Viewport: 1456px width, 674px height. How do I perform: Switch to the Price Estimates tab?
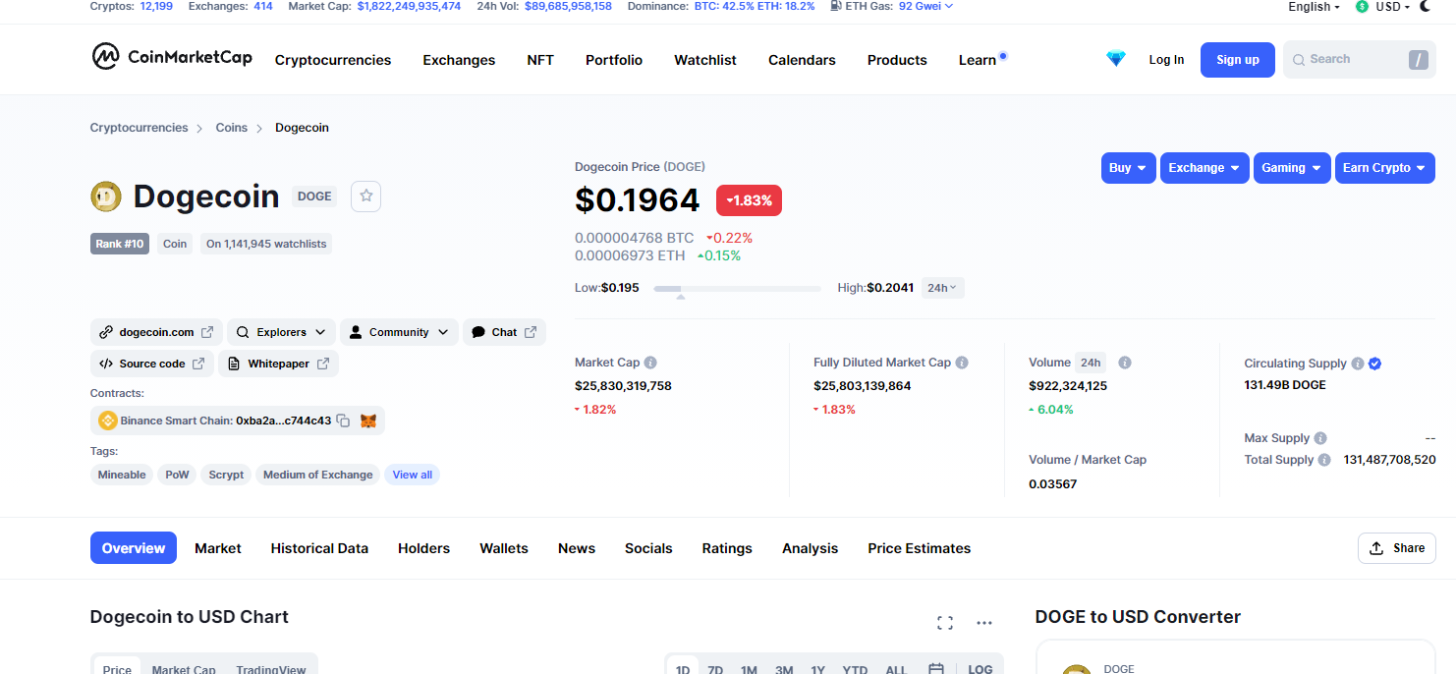point(920,548)
